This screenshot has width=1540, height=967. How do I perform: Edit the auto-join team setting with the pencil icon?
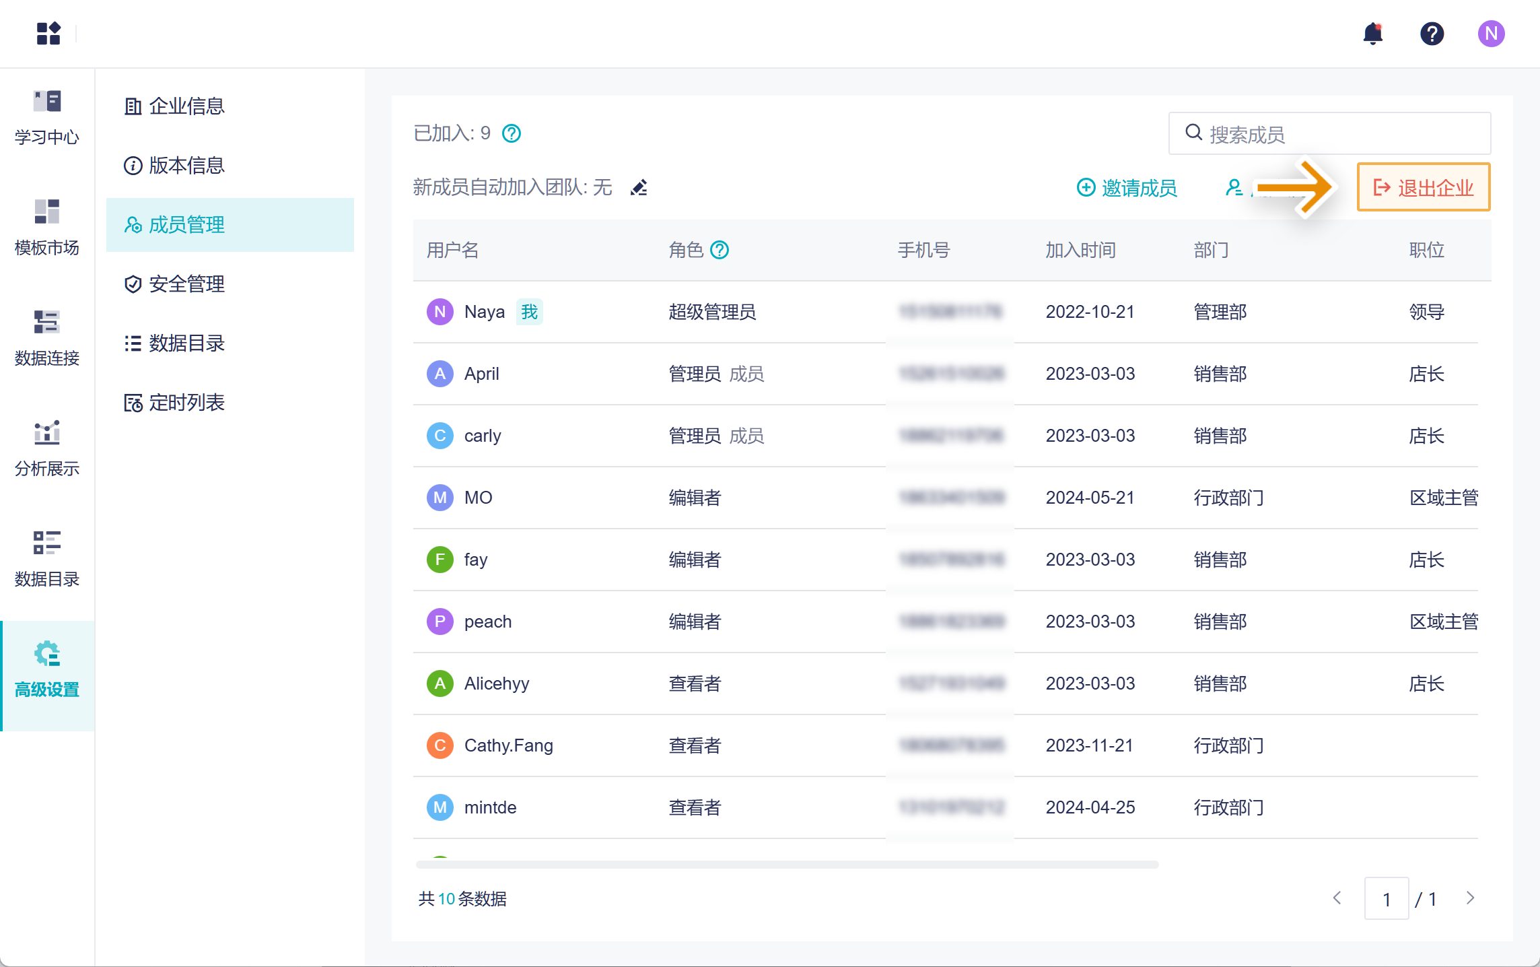(639, 188)
